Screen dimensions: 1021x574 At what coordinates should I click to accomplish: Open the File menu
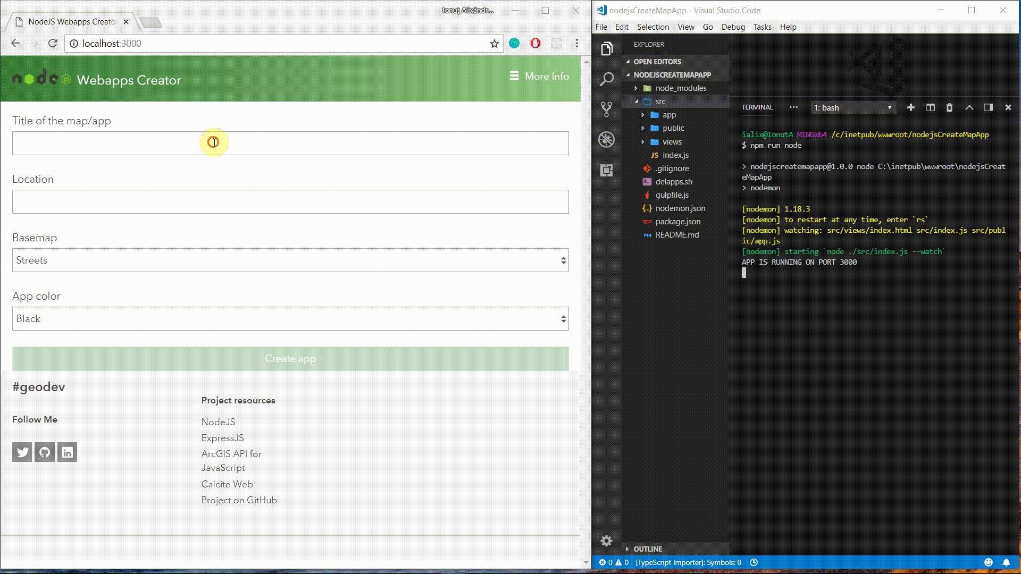[601, 27]
